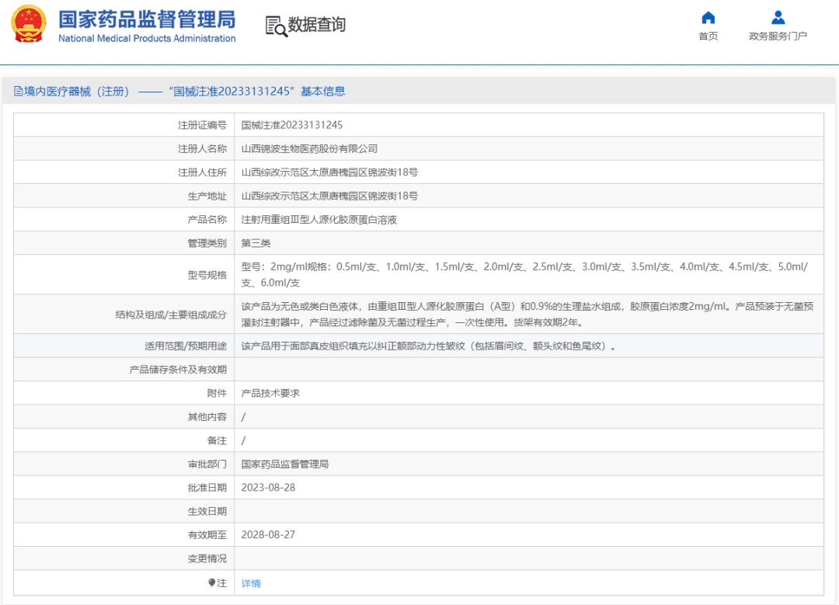Click the home house icon
This screenshot has height=605, width=839.
[708, 18]
